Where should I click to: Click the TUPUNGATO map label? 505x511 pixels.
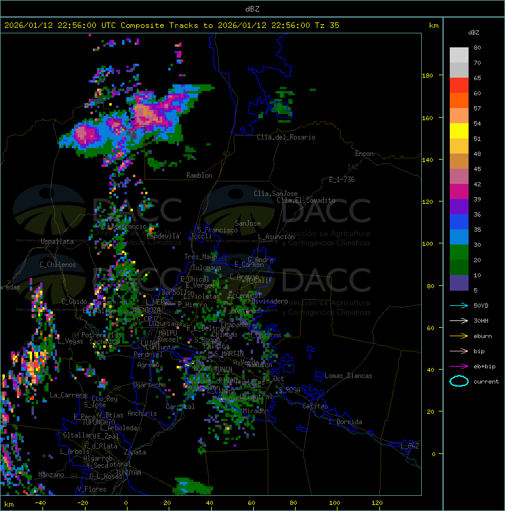point(98,422)
